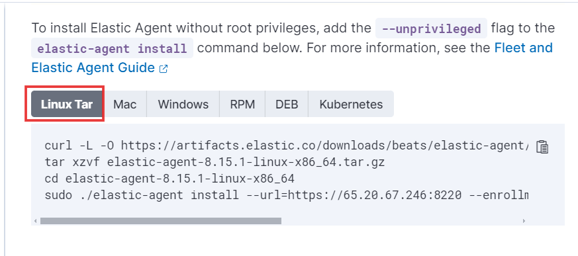Click the tar xzvf command line
Image resolution: width=578 pixels, height=256 pixels.
(215, 162)
